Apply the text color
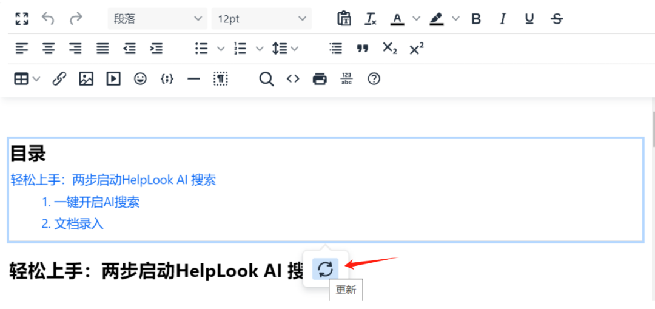Screen dimensions: 655x309 (397, 19)
